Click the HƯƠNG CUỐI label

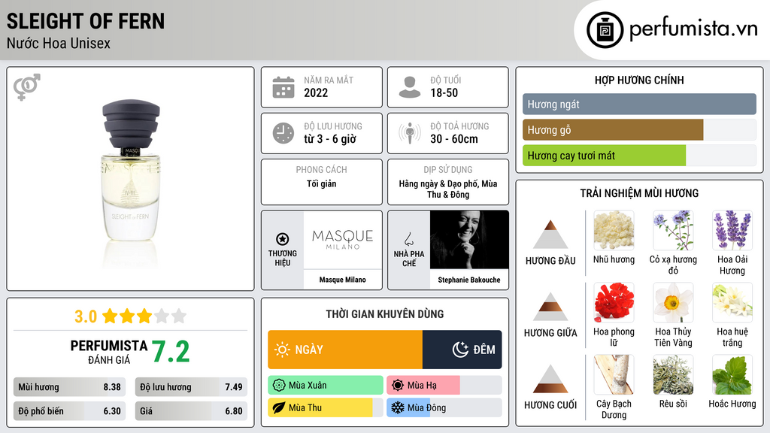click(550, 405)
